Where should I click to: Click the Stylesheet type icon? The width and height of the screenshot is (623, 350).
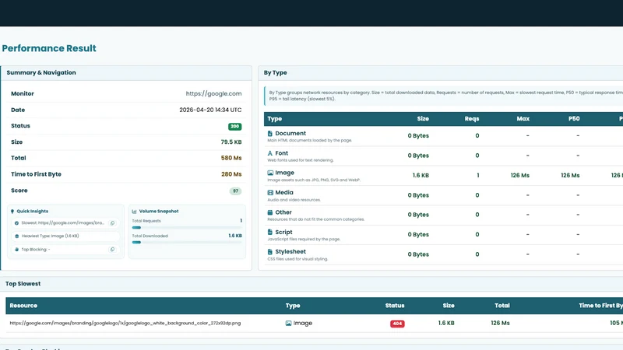click(x=269, y=252)
